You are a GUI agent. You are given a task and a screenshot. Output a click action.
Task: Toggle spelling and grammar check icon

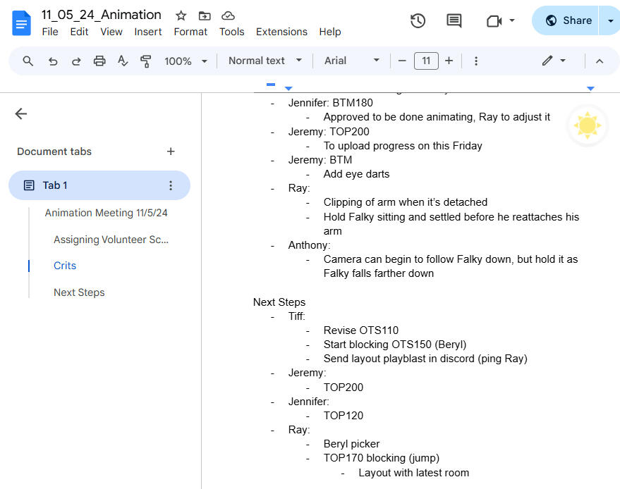click(123, 61)
